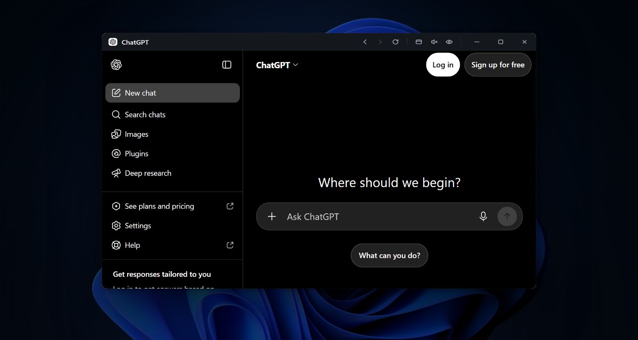Minimize the ChatGPT window

tap(477, 42)
